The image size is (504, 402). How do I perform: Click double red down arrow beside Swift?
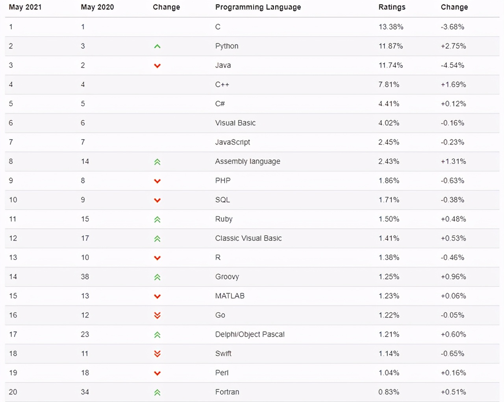coord(157,354)
